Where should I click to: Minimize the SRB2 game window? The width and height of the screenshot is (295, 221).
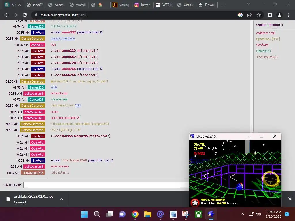pyautogui.click(x=249, y=136)
